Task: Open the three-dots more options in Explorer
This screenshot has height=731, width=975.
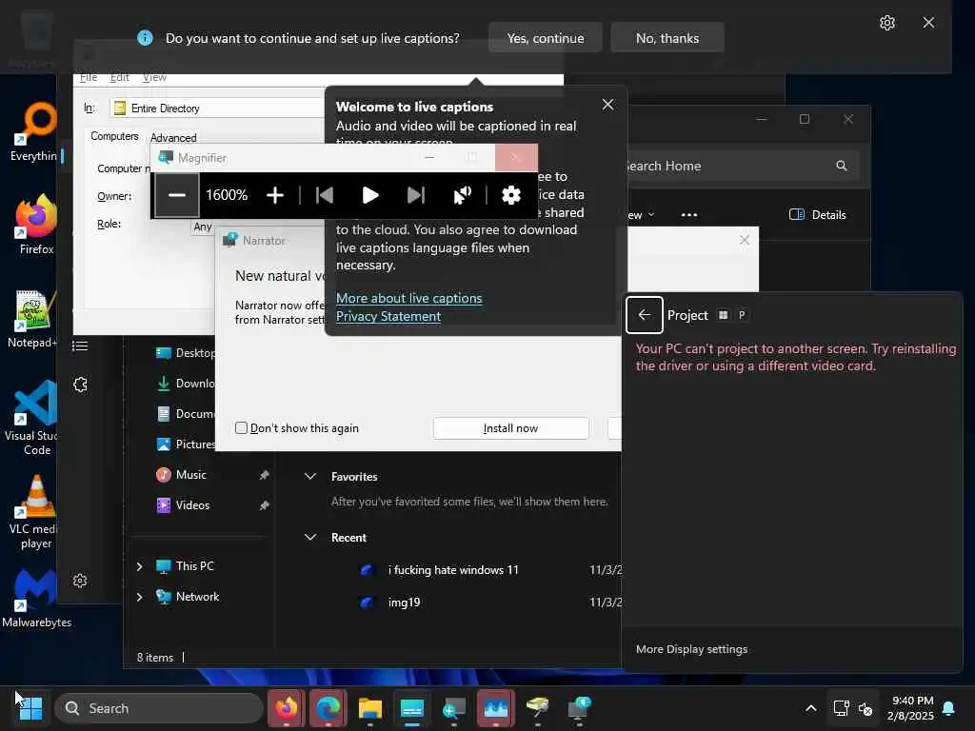Action: [689, 214]
